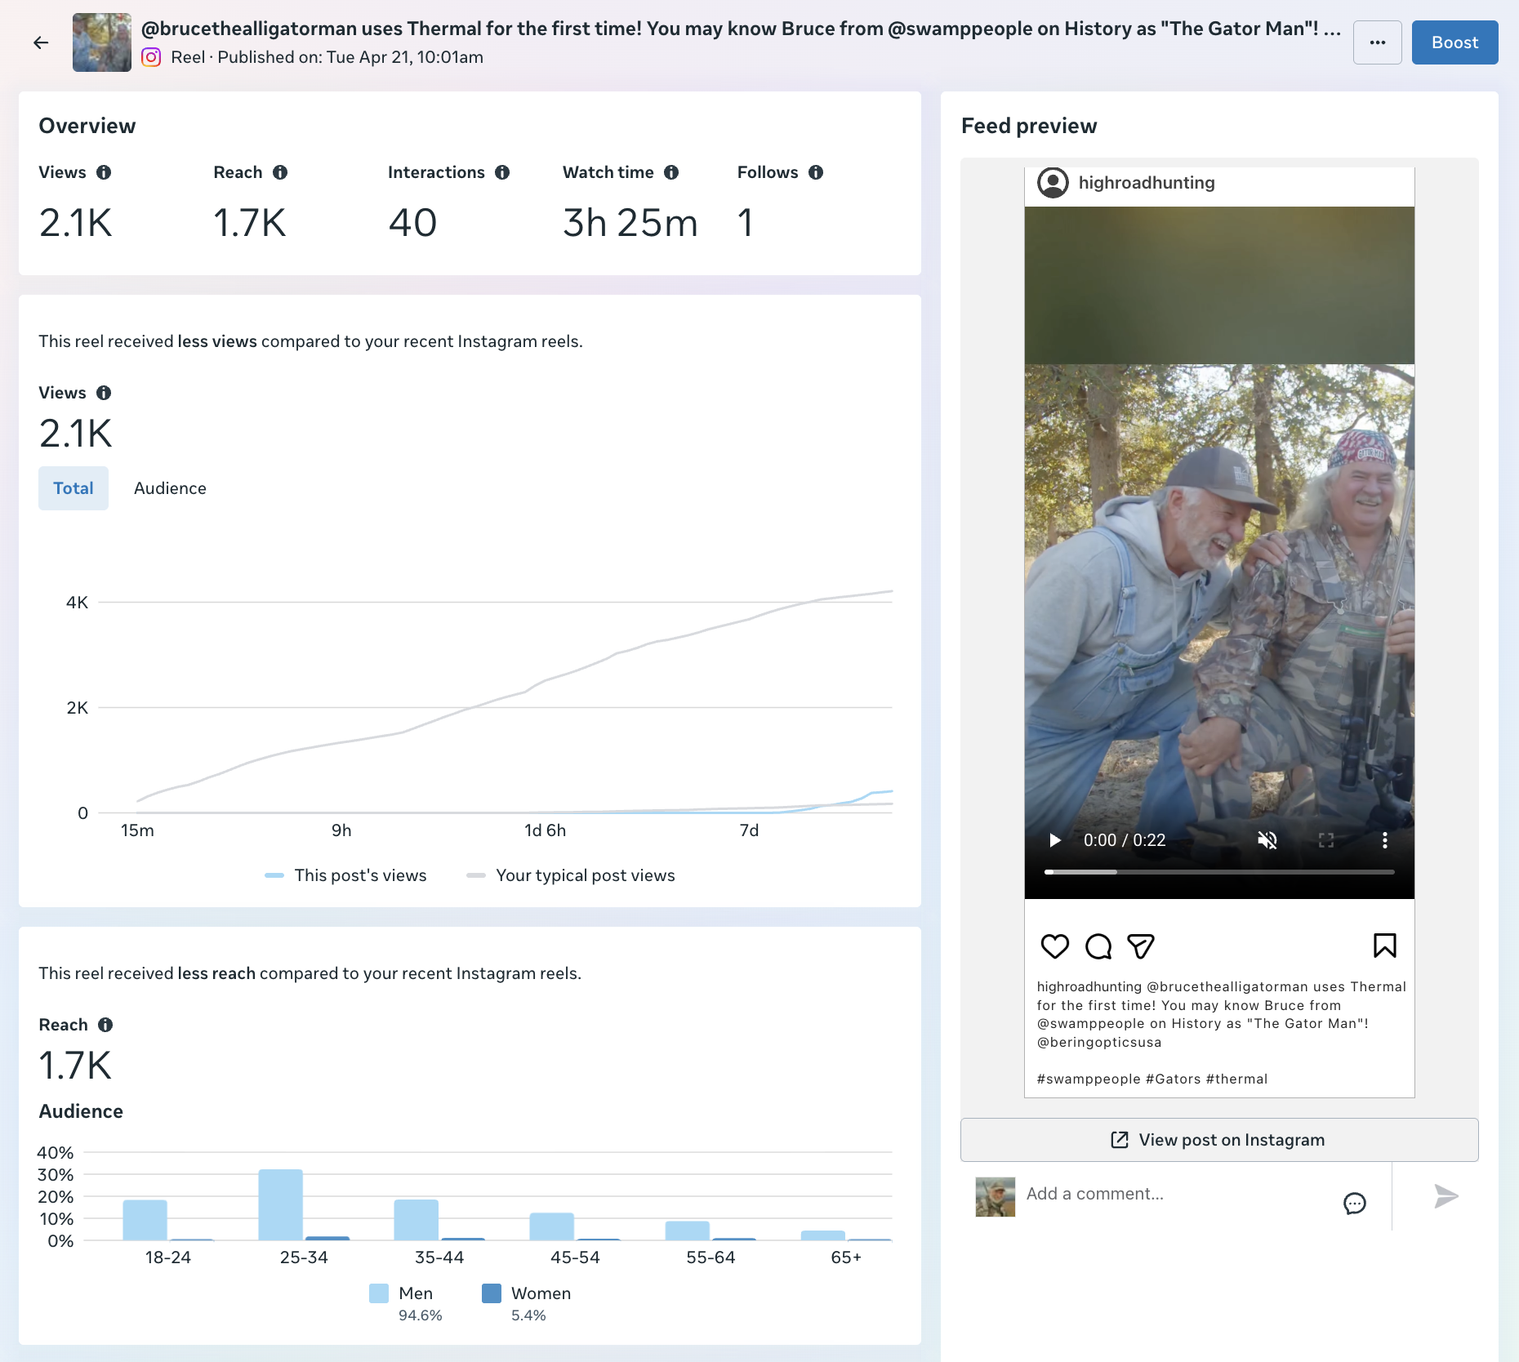
Task: Select the Total views tab
Action: click(73, 488)
